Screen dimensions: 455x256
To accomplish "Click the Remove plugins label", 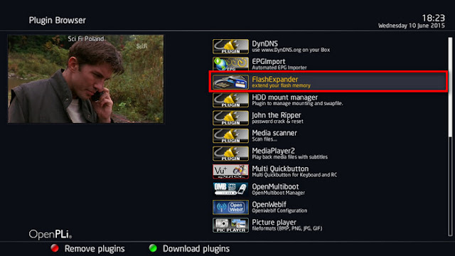I will 95,249.
